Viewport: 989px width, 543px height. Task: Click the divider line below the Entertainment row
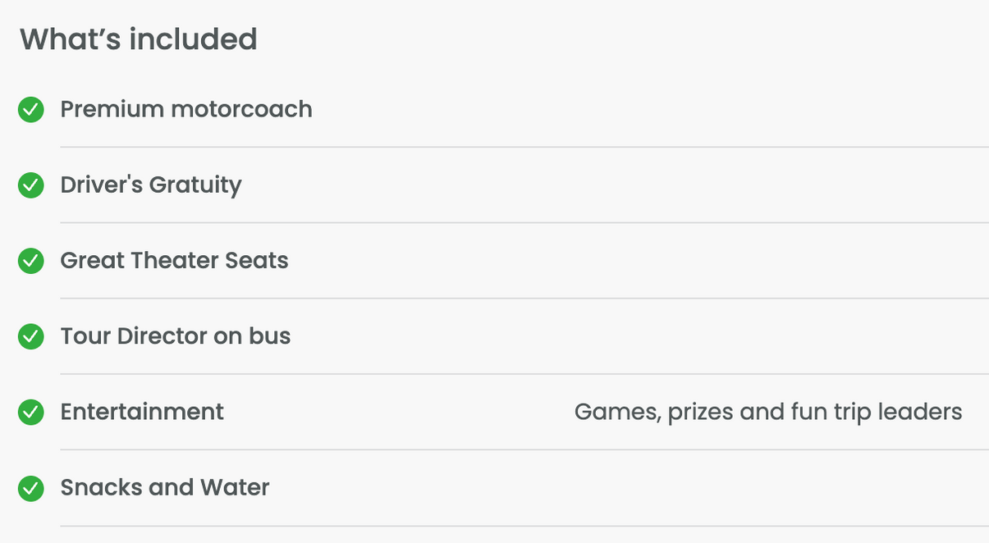point(524,449)
